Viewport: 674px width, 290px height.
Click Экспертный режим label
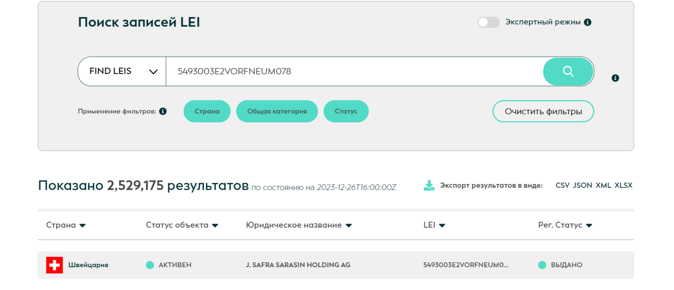(543, 22)
